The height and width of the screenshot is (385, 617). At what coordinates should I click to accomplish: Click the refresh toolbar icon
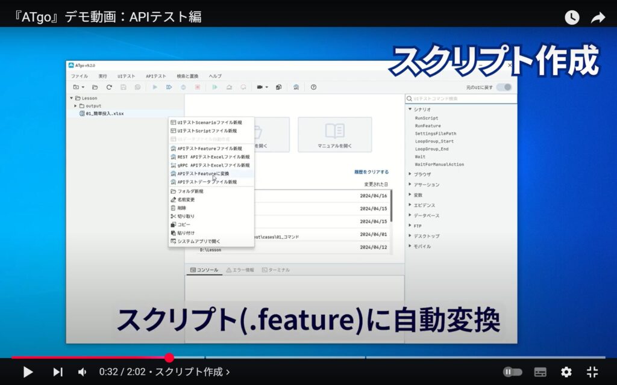[109, 87]
